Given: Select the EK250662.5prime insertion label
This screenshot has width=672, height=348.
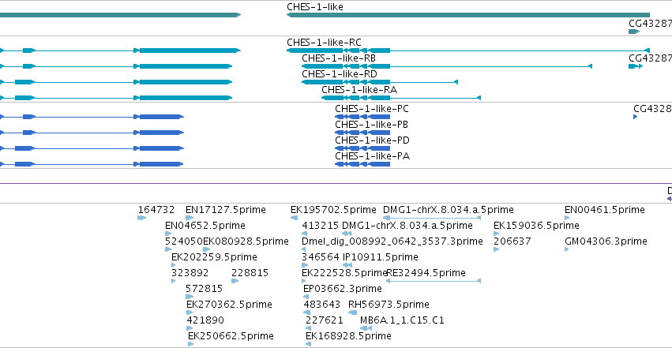Looking at the screenshot, I should (231, 336).
